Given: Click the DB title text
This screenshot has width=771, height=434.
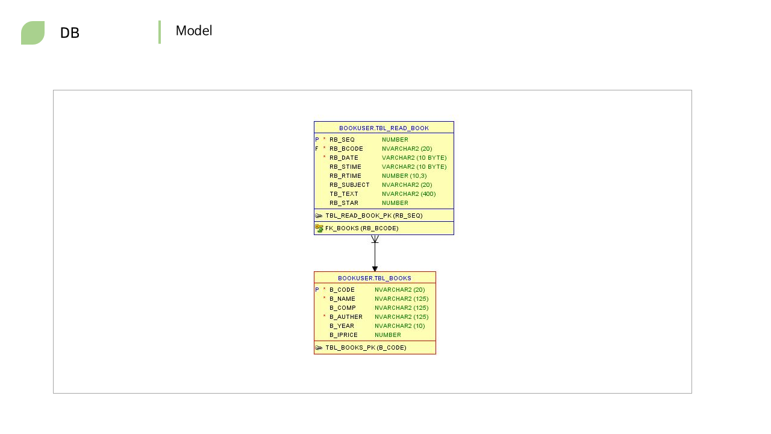Looking at the screenshot, I should tap(70, 33).
